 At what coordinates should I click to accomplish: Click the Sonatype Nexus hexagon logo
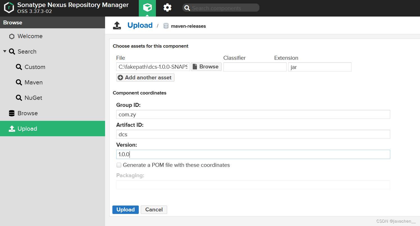click(9, 8)
